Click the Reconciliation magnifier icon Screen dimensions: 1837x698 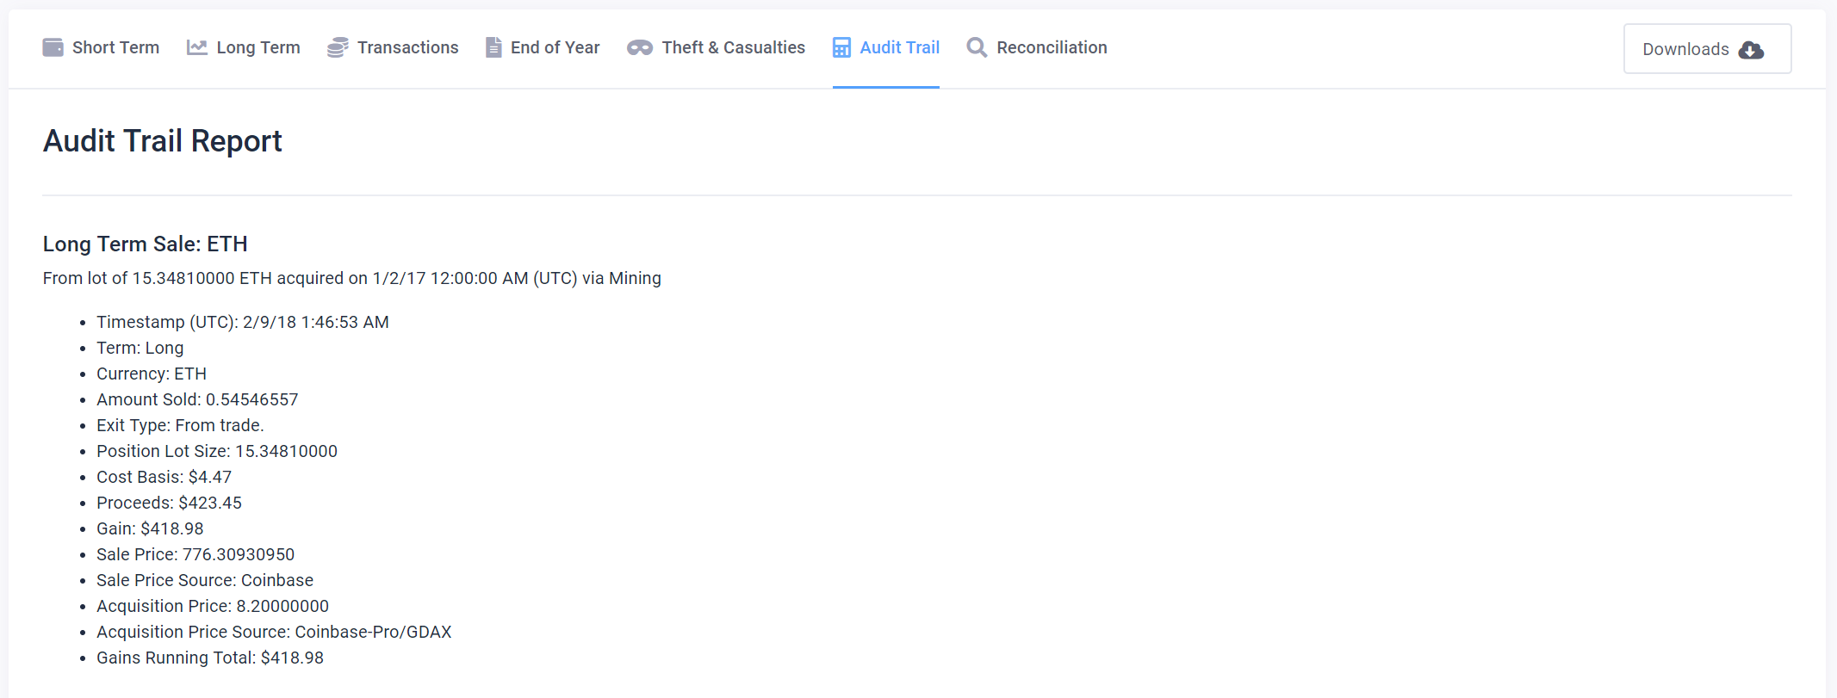(977, 47)
